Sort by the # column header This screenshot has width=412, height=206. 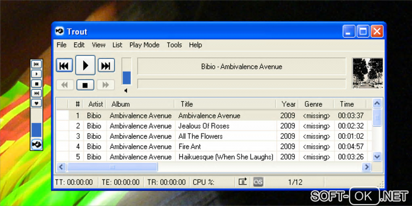(x=76, y=104)
